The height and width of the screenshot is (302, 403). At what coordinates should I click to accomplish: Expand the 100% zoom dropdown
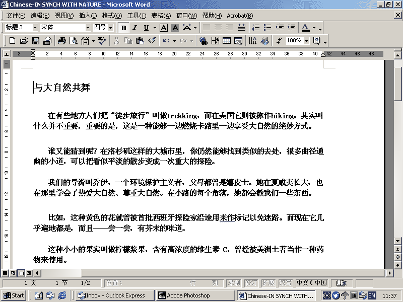[307, 41]
